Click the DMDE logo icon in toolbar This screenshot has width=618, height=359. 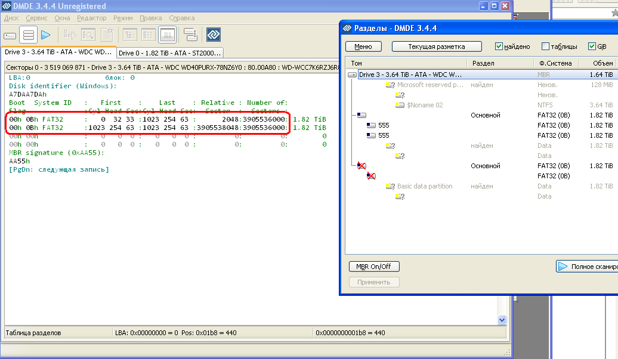(214, 35)
